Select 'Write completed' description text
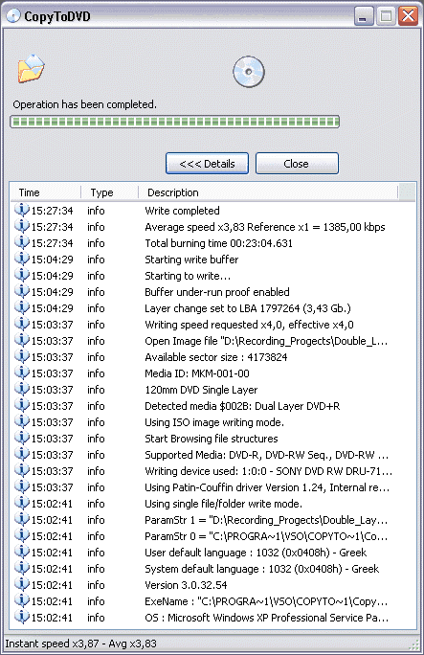 (182, 211)
